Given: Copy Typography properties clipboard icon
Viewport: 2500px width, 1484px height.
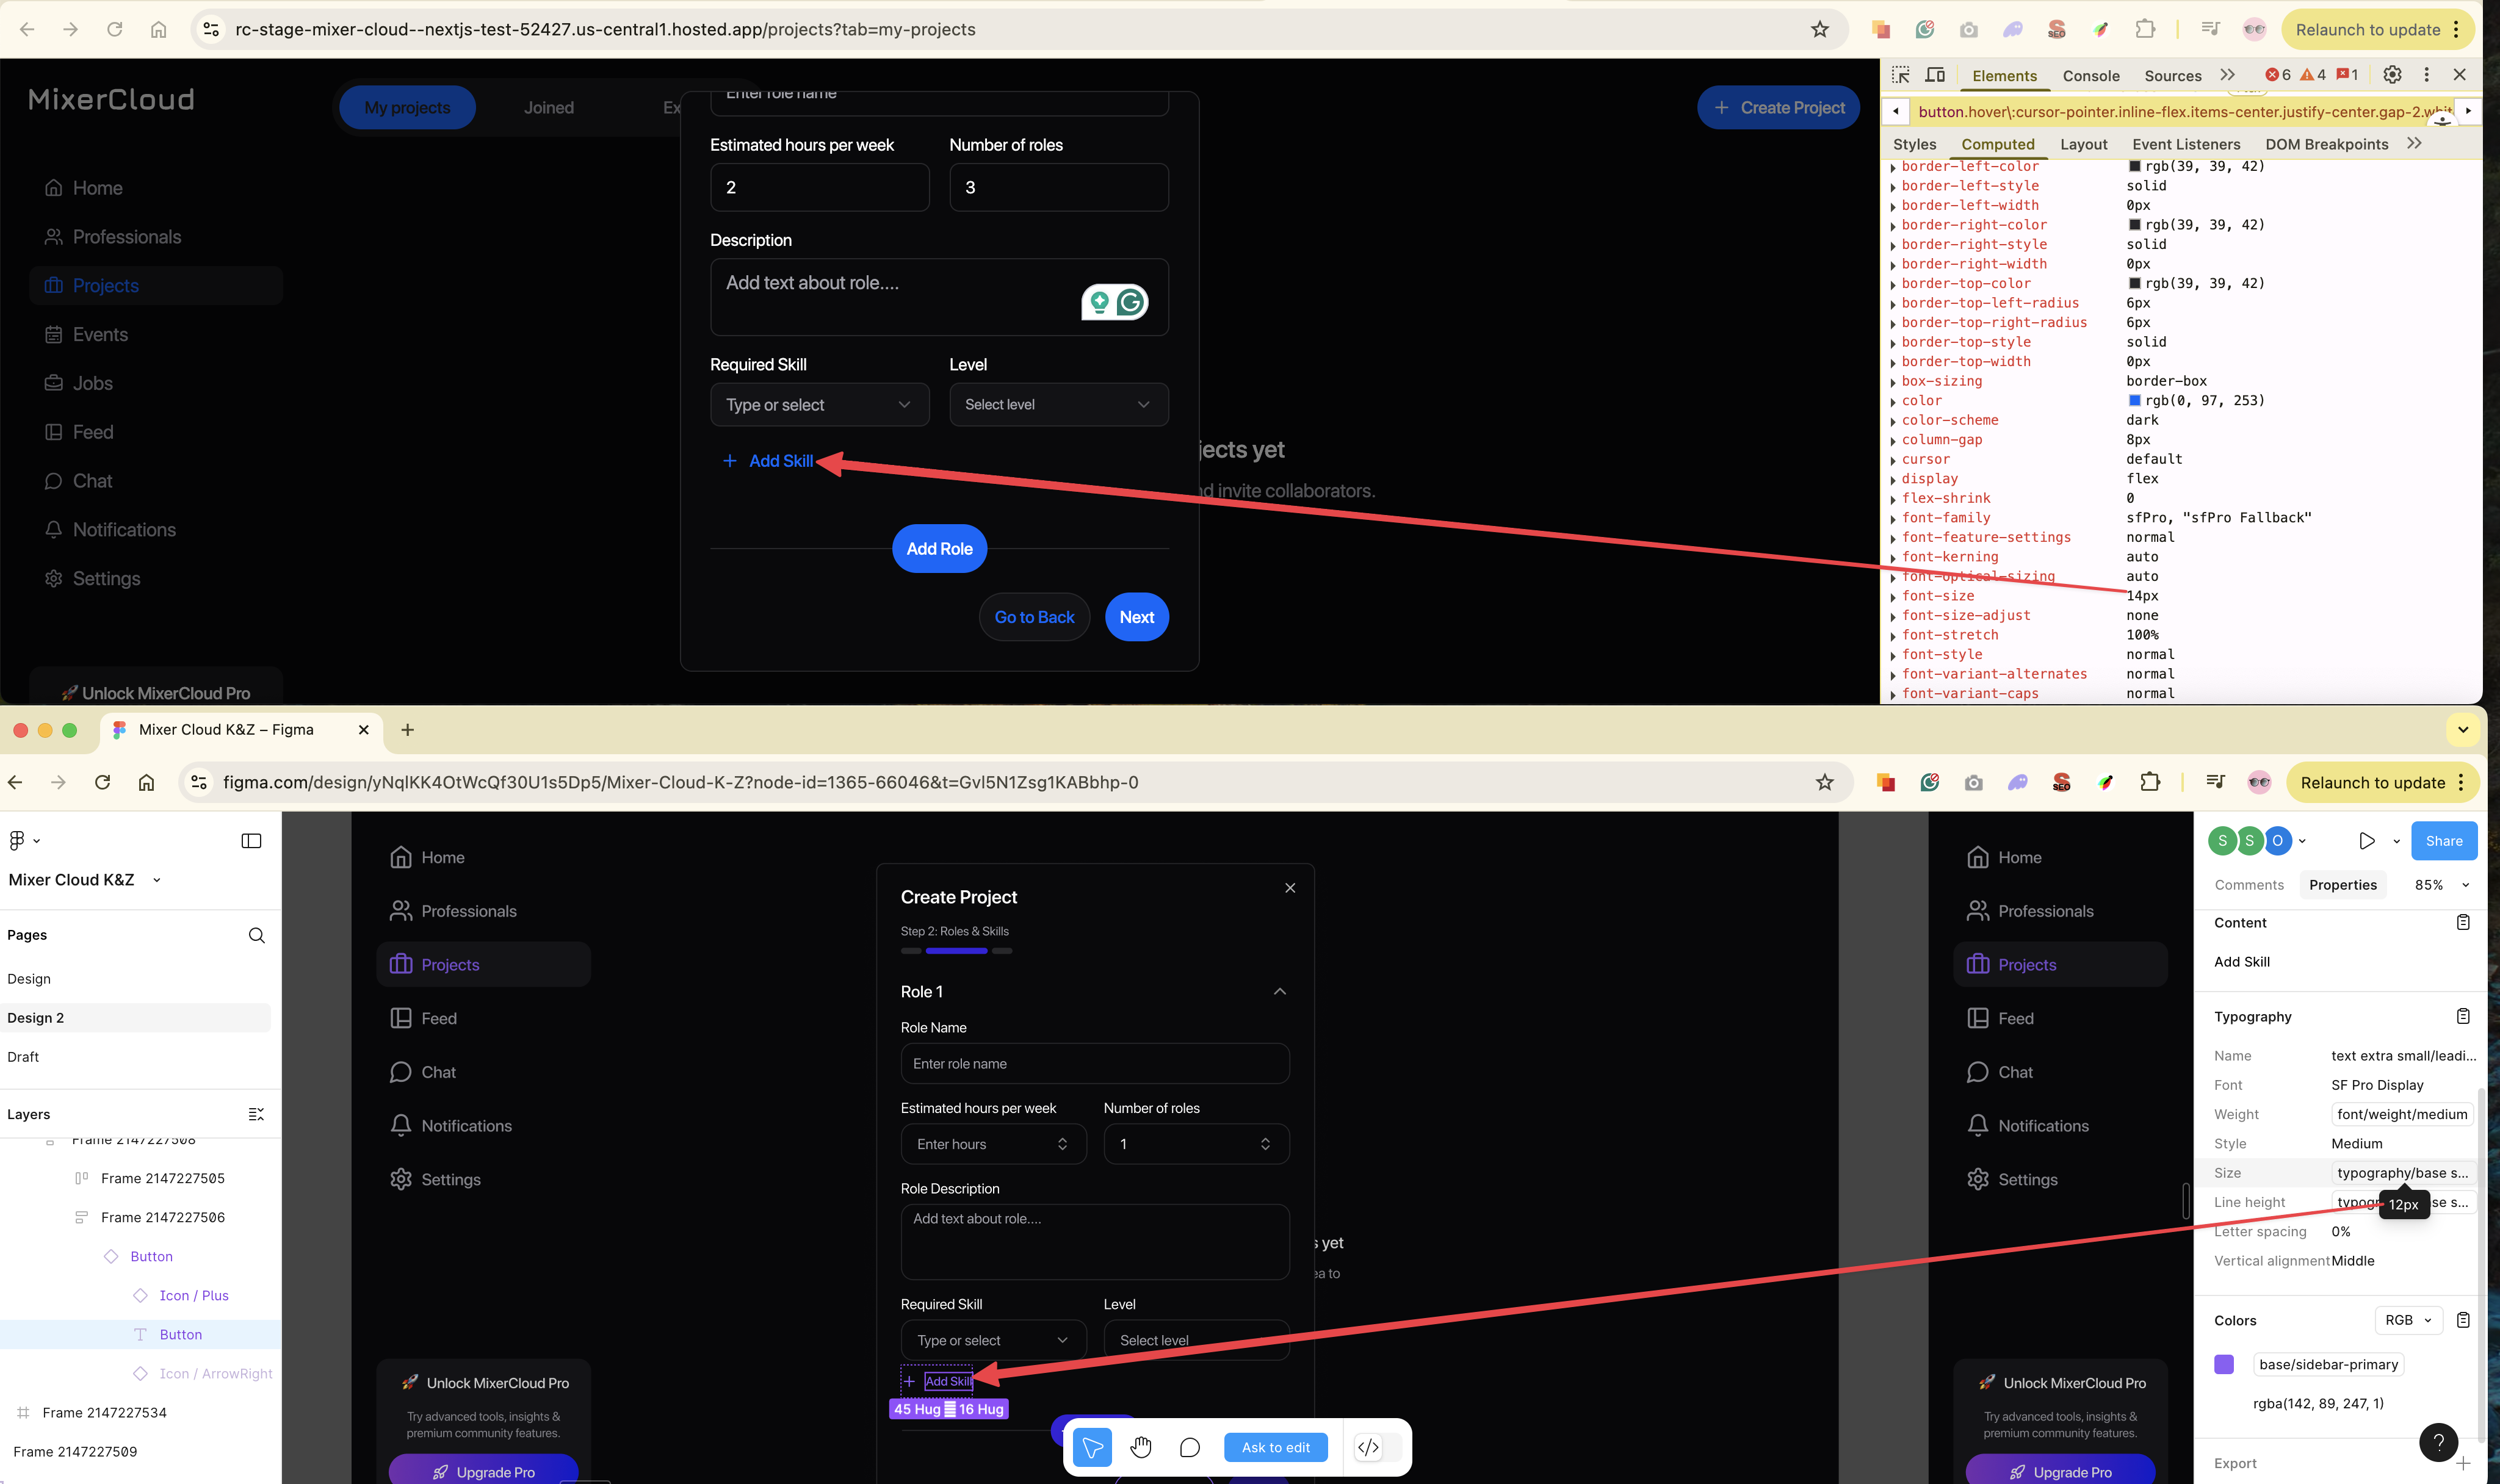Looking at the screenshot, I should pyautogui.click(x=2463, y=1016).
